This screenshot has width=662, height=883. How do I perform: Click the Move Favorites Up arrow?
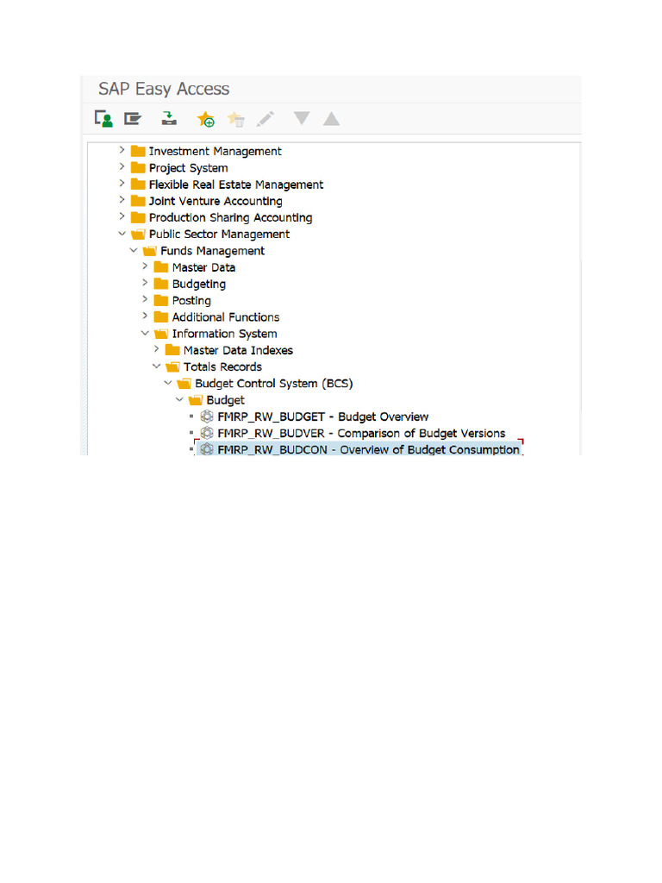click(x=332, y=119)
